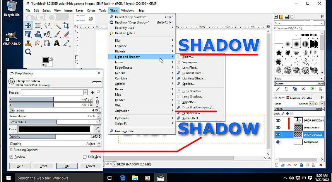Select the Unified Transform tool

pos(28,34)
